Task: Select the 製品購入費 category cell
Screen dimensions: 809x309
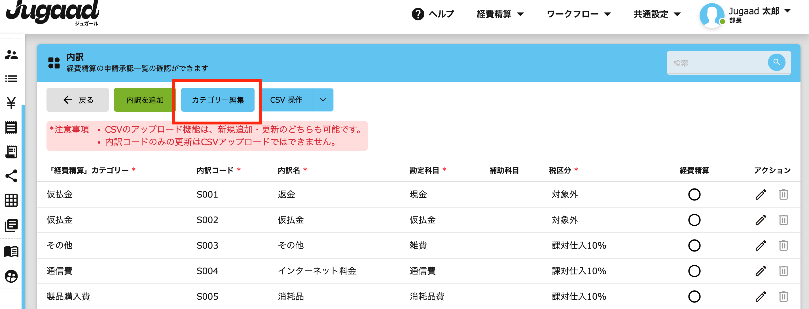Action: coord(68,296)
